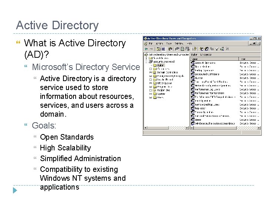This screenshot has height=200, width=267.
Task: Open the View menu
Action: click(169, 44)
